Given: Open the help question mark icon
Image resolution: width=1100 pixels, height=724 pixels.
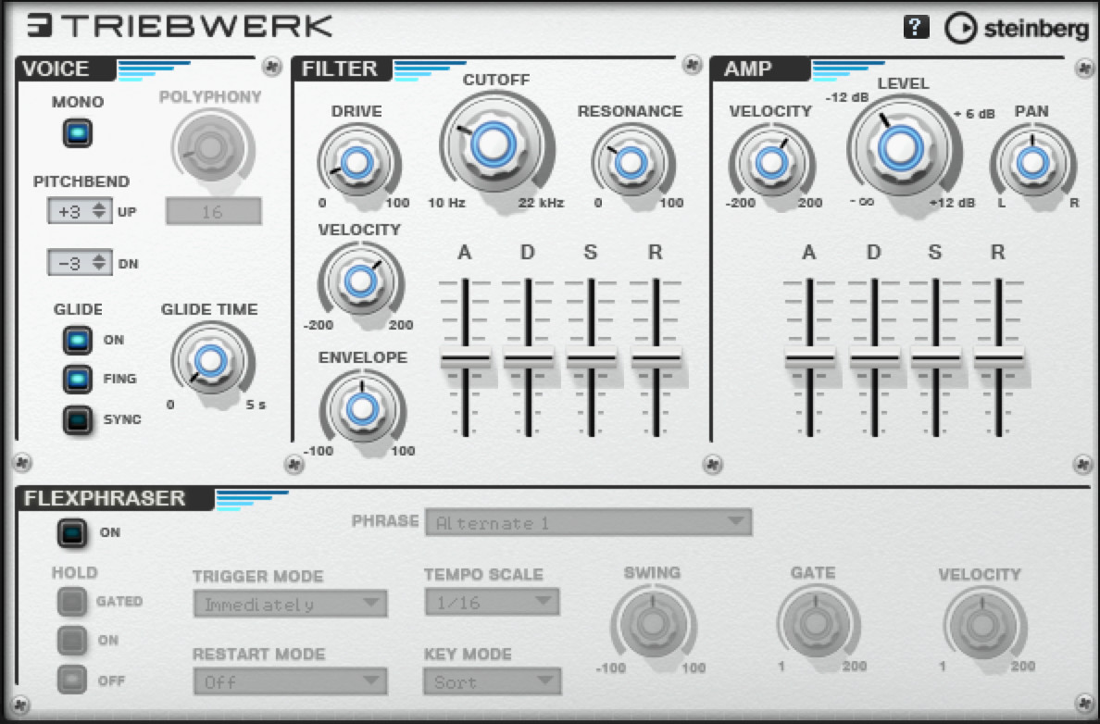Looking at the screenshot, I should pyautogui.click(x=916, y=28).
